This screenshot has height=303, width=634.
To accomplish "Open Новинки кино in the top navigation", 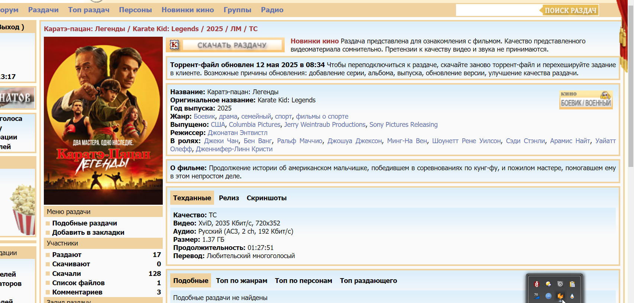I will [188, 10].
